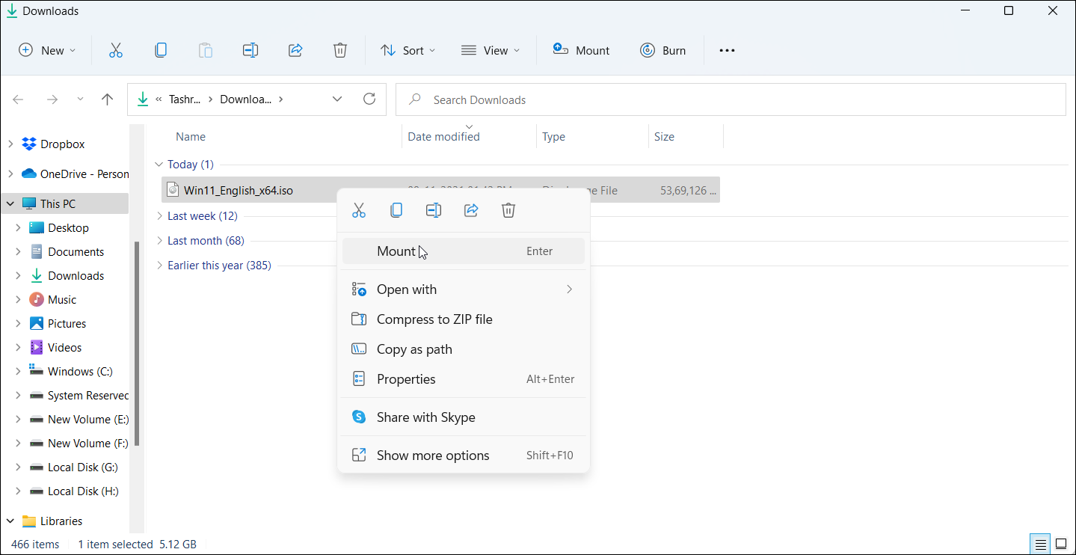Sort files by Name column header
This screenshot has width=1076, height=555.
pyautogui.click(x=191, y=137)
